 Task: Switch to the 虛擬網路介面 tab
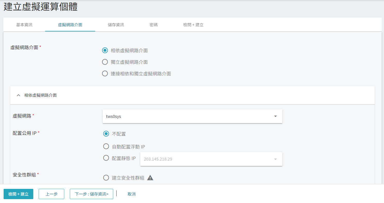pyautogui.click(x=70, y=25)
